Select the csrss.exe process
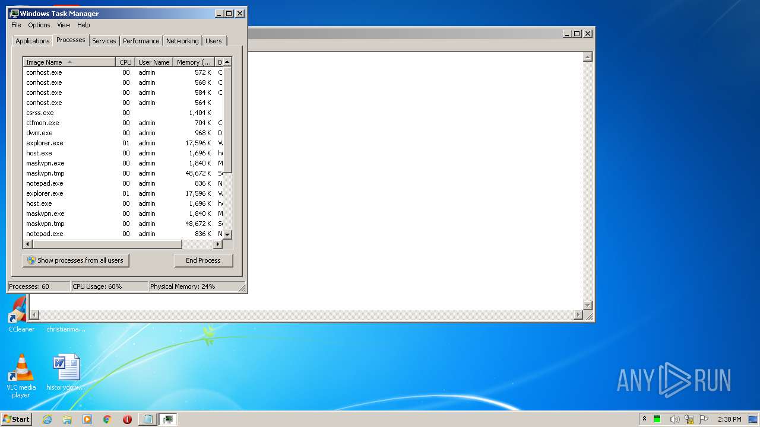Image resolution: width=760 pixels, height=427 pixels. [x=123, y=113]
